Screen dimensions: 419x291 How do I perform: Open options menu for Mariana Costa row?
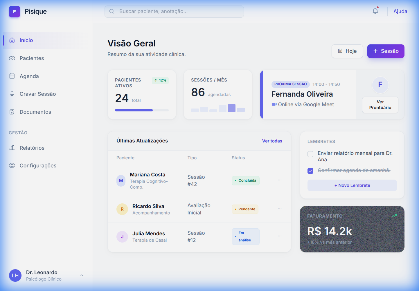(280, 180)
